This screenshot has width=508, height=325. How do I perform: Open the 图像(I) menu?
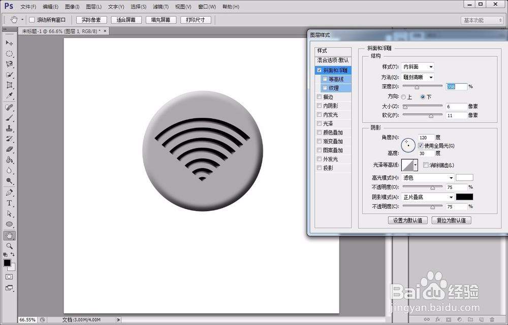coord(72,7)
